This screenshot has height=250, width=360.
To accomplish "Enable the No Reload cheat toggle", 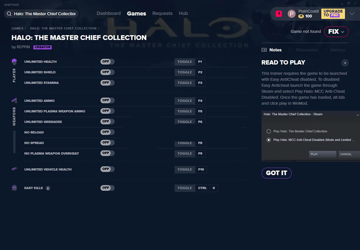I will (x=107, y=132).
